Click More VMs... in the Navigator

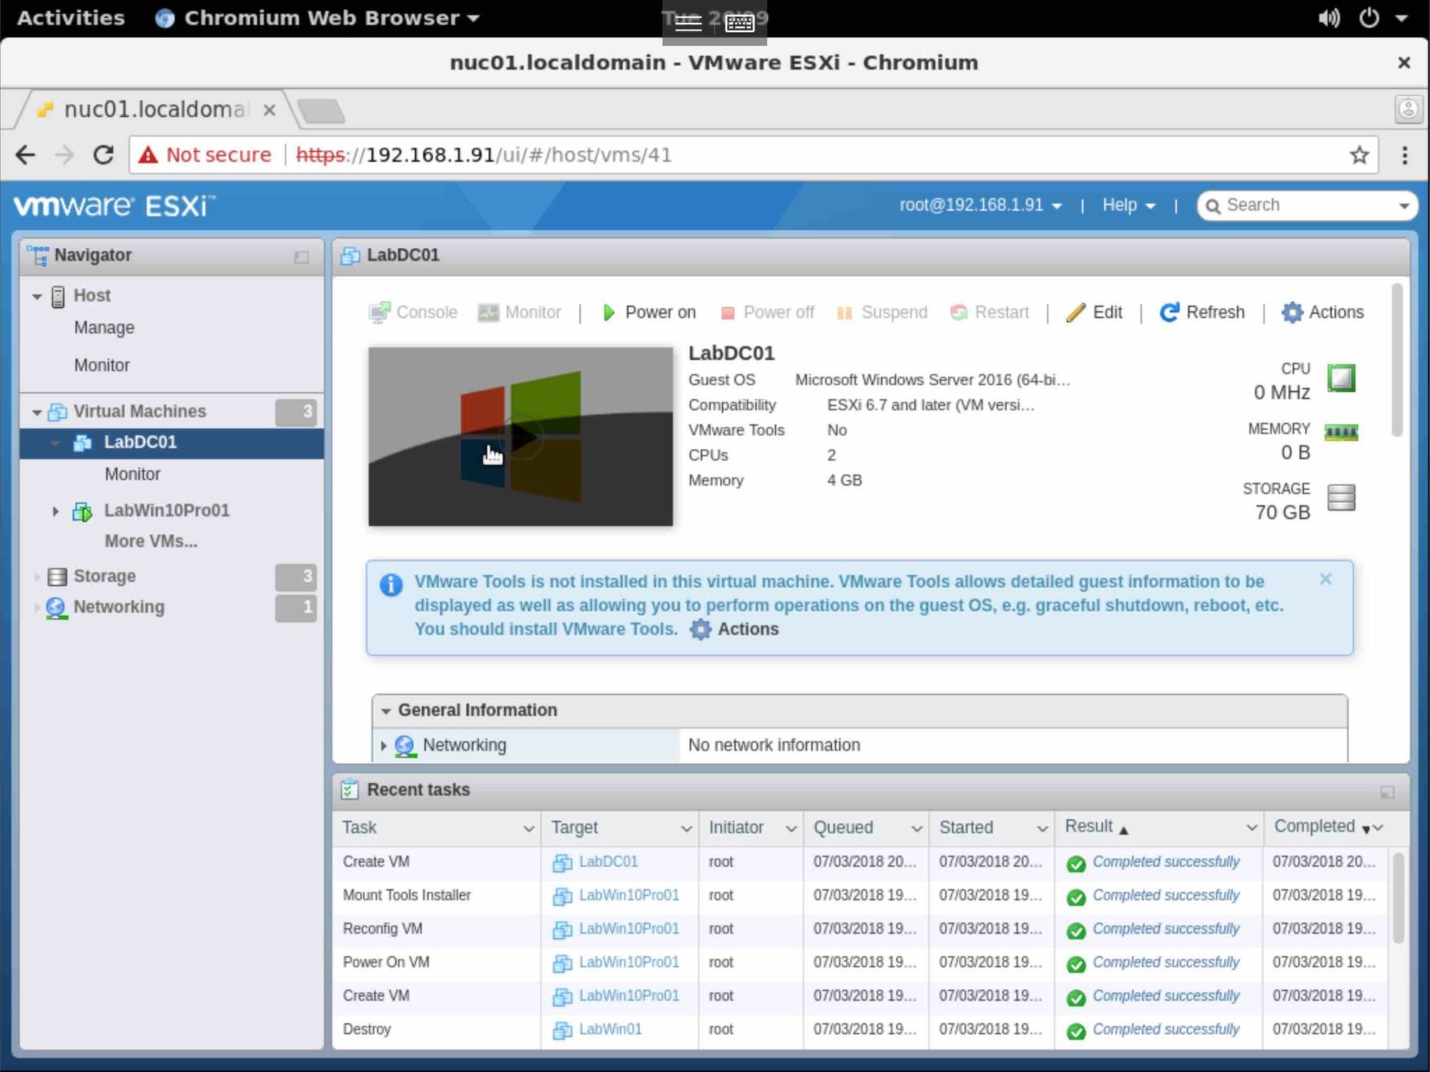pyautogui.click(x=151, y=541)
